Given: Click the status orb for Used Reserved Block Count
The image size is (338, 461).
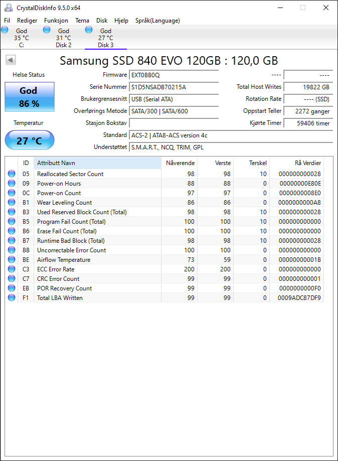Looking at the screenshot, I should (x=12, y=212).
